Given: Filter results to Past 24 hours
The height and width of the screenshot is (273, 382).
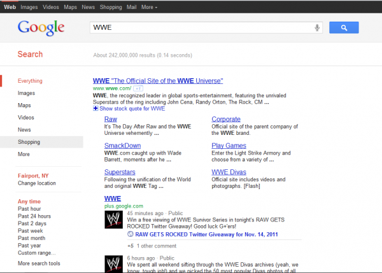Looking at the screenshot, I should point(33,216).
